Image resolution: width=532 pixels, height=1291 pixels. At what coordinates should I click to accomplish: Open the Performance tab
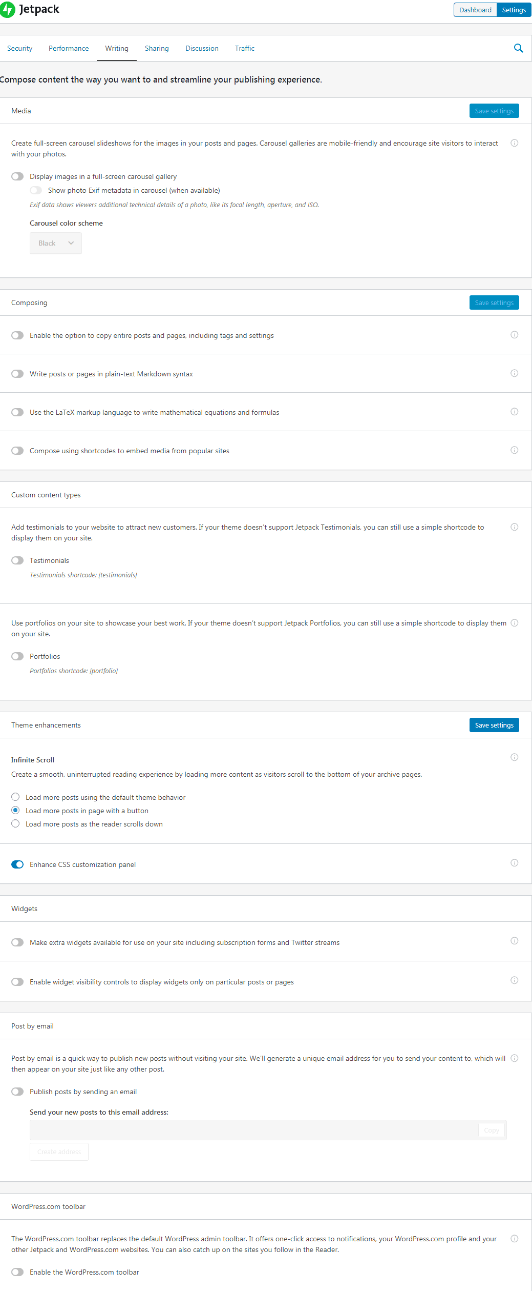pyautogui.click(x=69, y=48)
